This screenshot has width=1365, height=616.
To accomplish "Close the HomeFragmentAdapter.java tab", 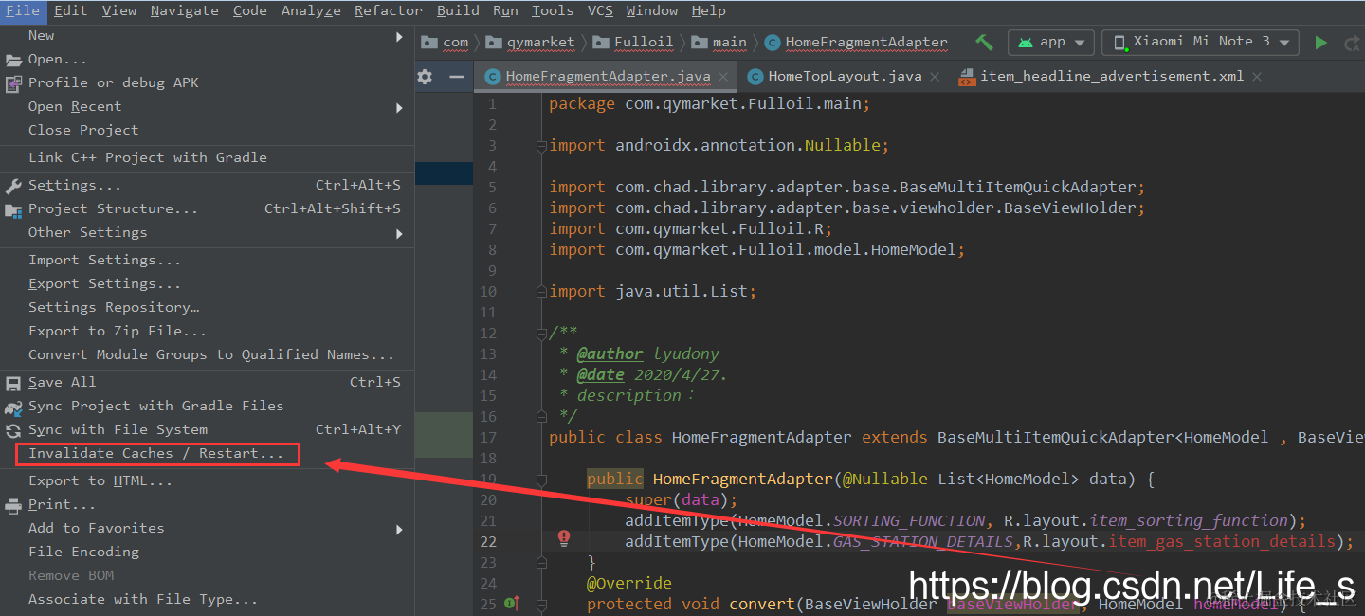I will [723, 77].
